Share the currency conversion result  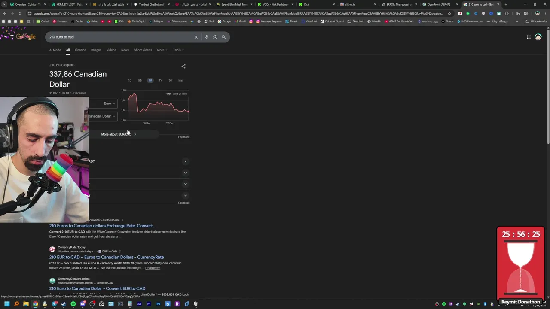point(183,66)
